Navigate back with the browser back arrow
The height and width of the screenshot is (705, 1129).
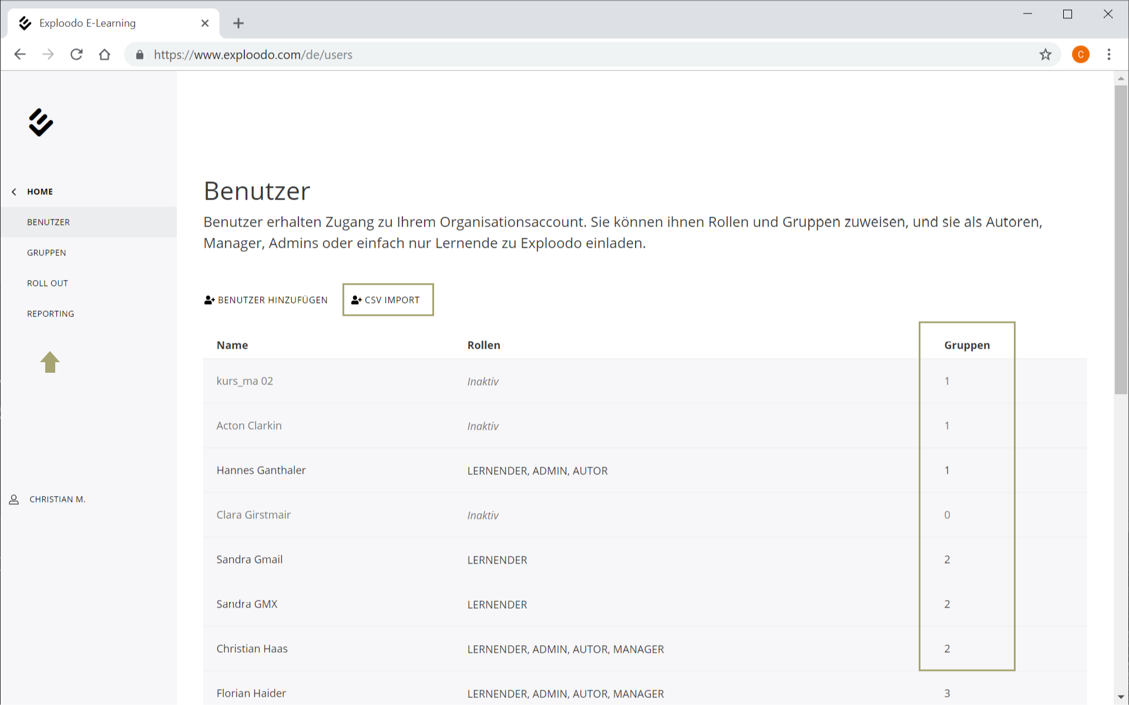pyautogui.click(x=20, y=55)
